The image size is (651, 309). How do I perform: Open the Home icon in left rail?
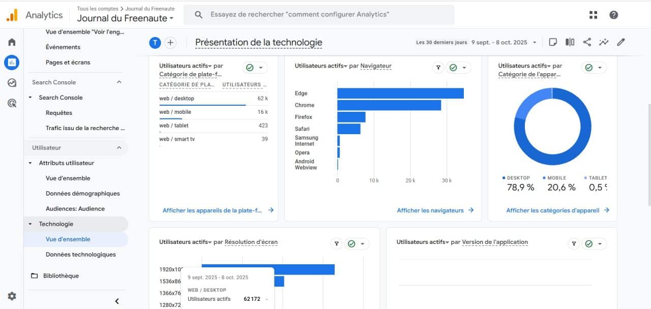point(12,42)
